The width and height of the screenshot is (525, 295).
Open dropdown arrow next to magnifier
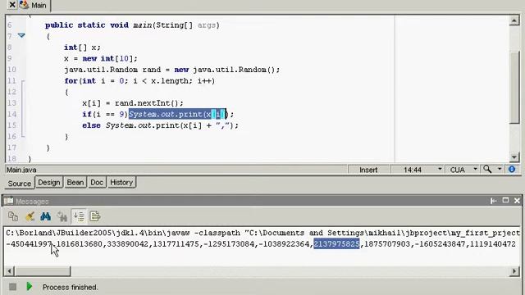coord(500,170)
